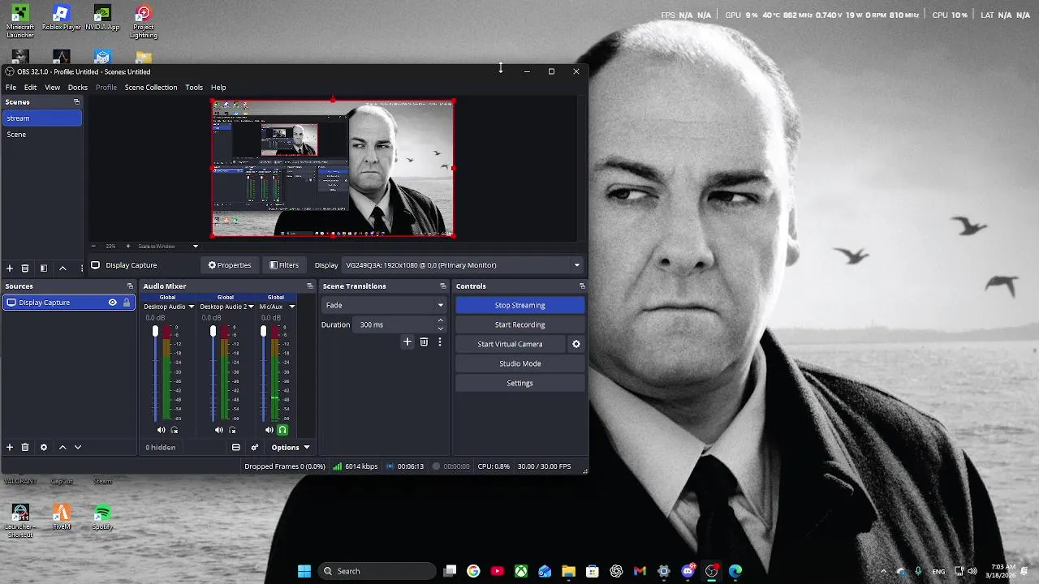Open Audio Mixer advanced properties gears icon
Viewport: 1039px width, 584px height.
254,448
